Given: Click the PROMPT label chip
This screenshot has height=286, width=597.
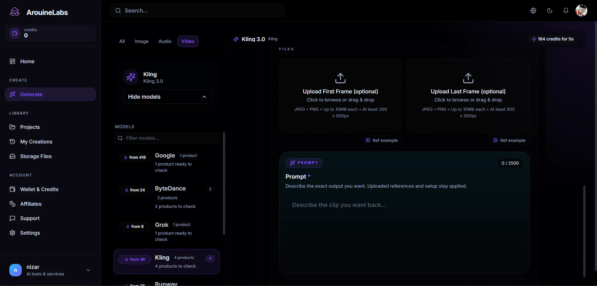Looking at the screenshot, I should coord(304,163).
